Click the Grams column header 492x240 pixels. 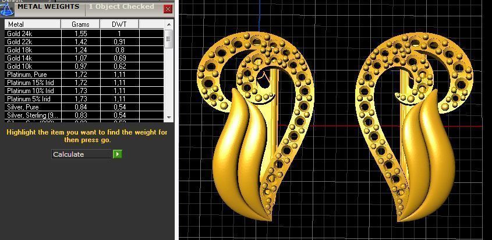point(80,24)
